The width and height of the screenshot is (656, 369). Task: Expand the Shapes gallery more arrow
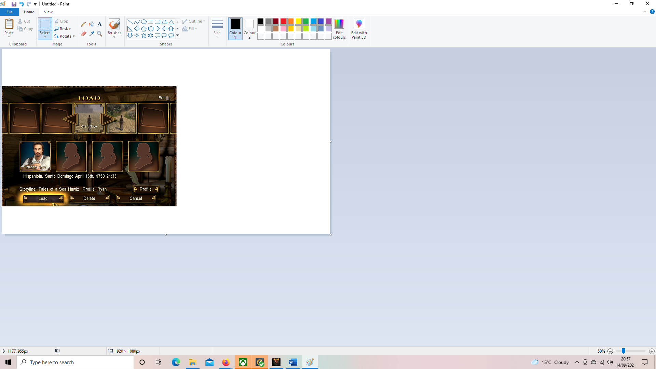(x=177, y=36)
